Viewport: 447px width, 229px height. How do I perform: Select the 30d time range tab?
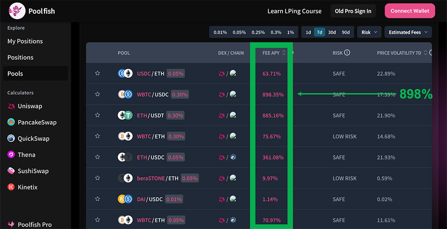click(x=332, y=32)
